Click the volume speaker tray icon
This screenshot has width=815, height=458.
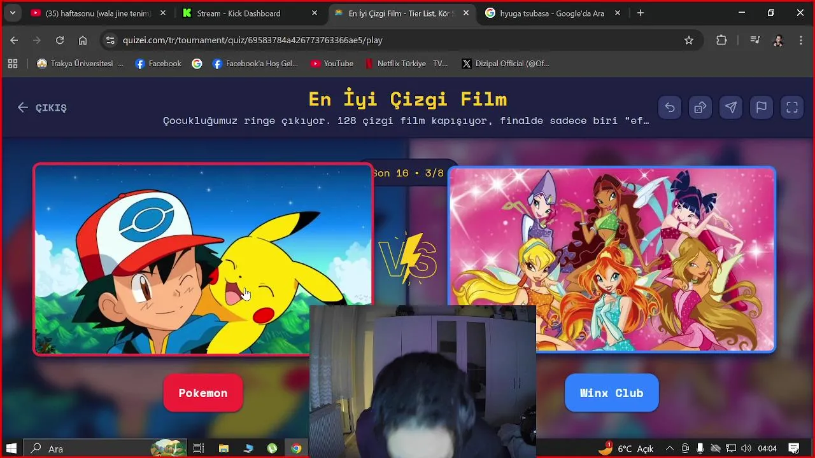pos(746,448)
